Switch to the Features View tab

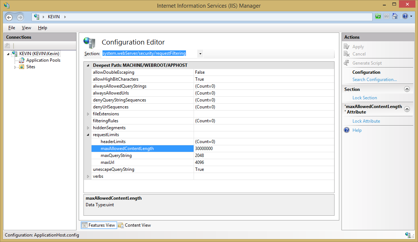pyautogui.click(x=99, y=225)
